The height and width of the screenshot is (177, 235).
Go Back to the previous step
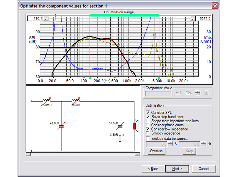pyautogui.click(x=153, y=169)
